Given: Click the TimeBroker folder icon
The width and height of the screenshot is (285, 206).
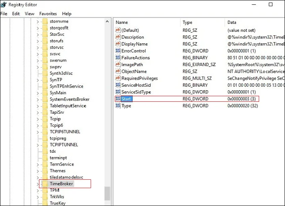Looking at the screenshot, I should [45, 184].
